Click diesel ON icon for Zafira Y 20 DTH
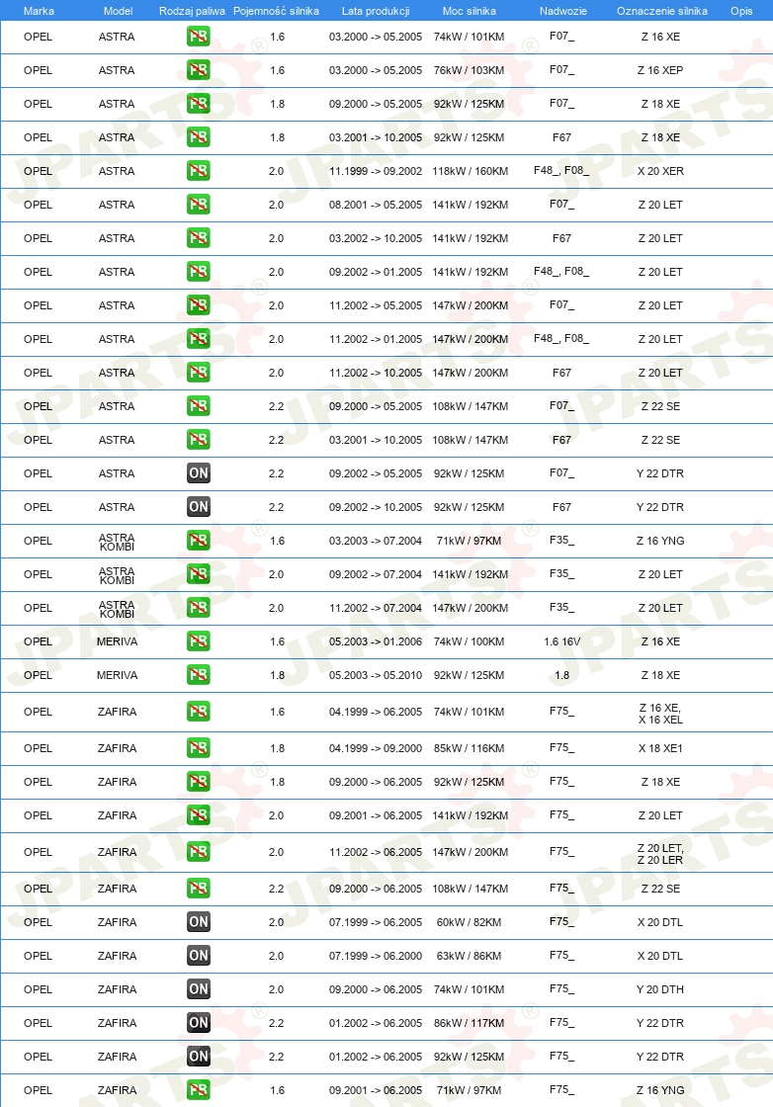The height and width of the screenshot is (1107, 773). (199, 989)
